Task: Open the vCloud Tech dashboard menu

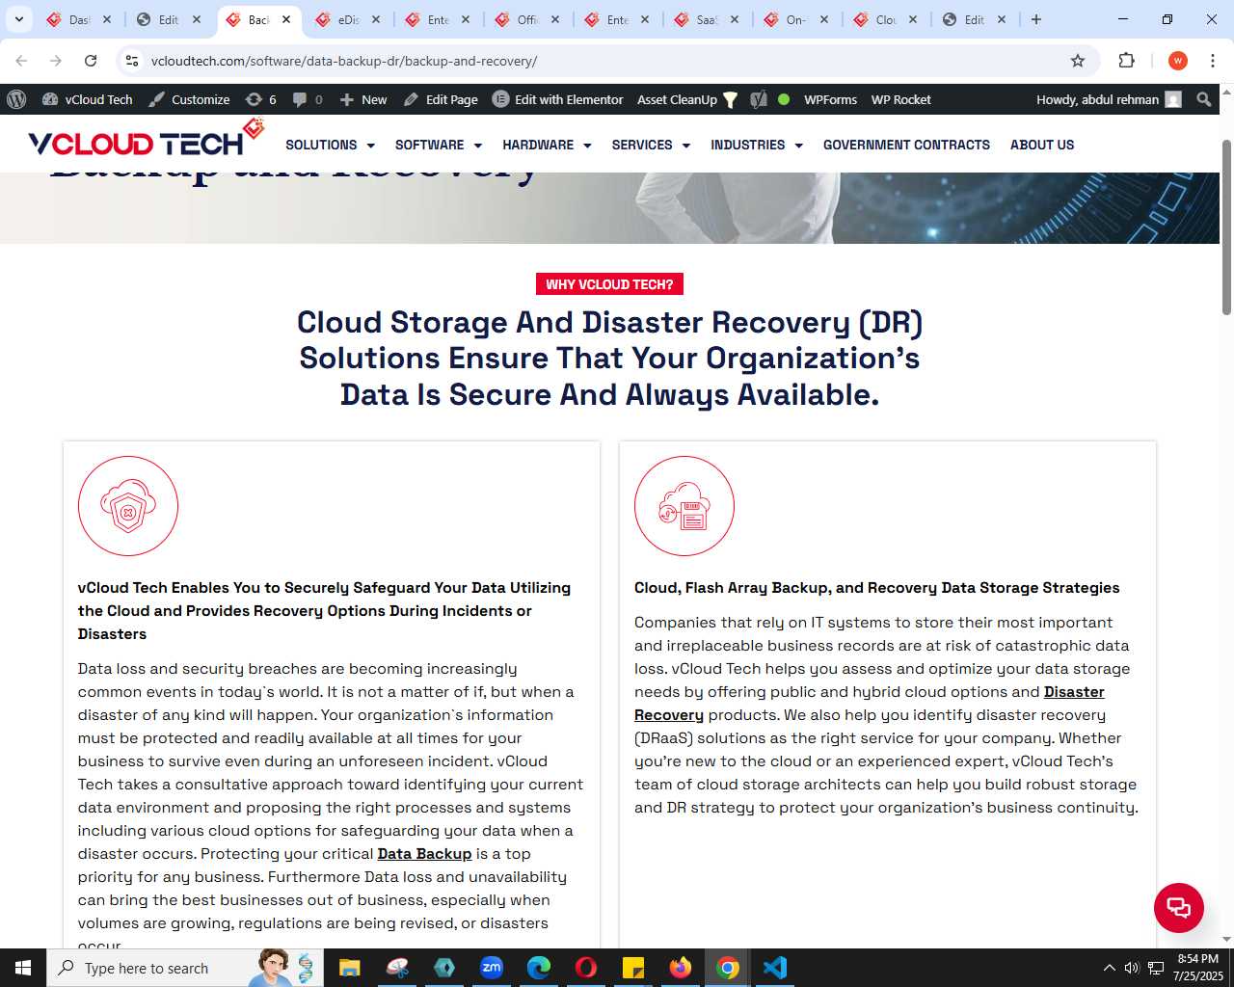Action: click(88, 99)
